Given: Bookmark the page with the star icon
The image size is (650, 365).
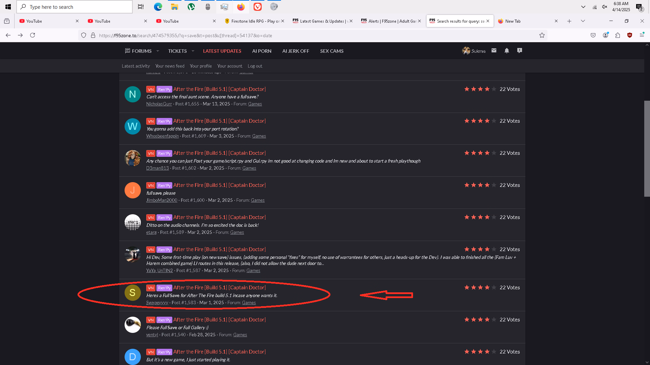Looking at the screenshot, I should tap(542, 35).
